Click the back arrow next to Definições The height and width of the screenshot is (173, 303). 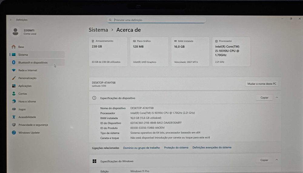[11, 20]
